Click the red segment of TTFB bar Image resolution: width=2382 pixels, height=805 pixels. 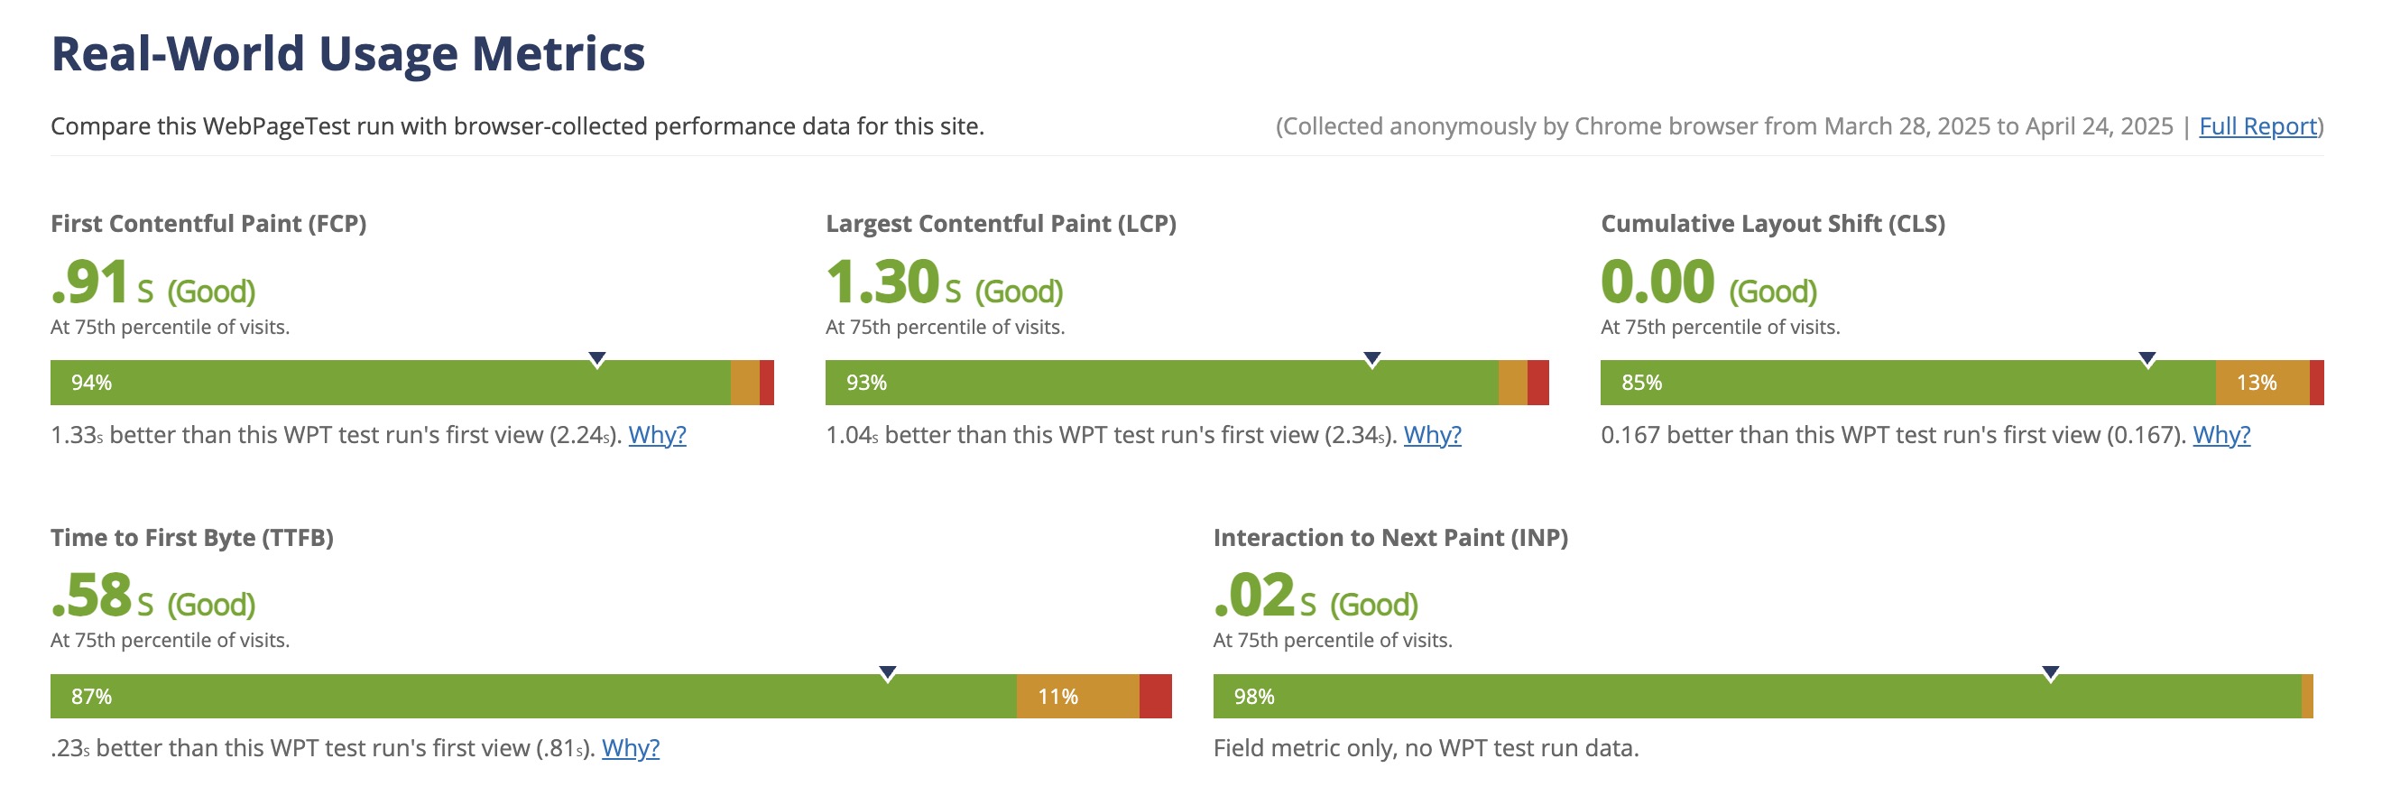[1155, 697]
